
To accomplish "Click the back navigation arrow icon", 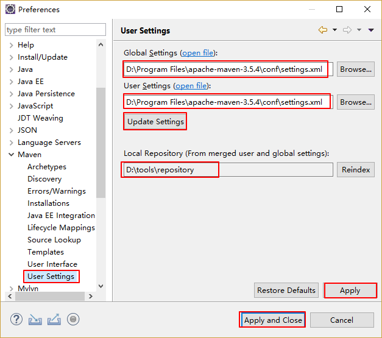I will pyautogui.click(x=323, y=30).
